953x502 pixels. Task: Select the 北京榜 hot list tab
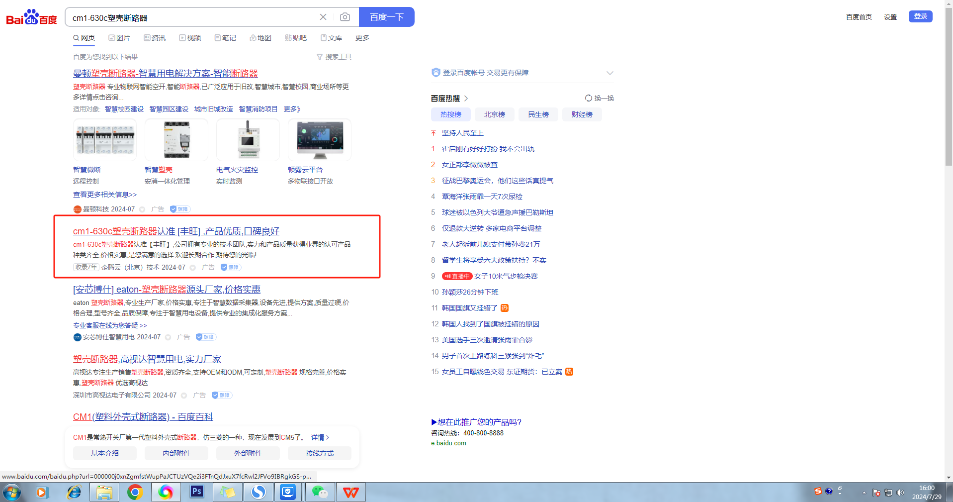[494, 114]
